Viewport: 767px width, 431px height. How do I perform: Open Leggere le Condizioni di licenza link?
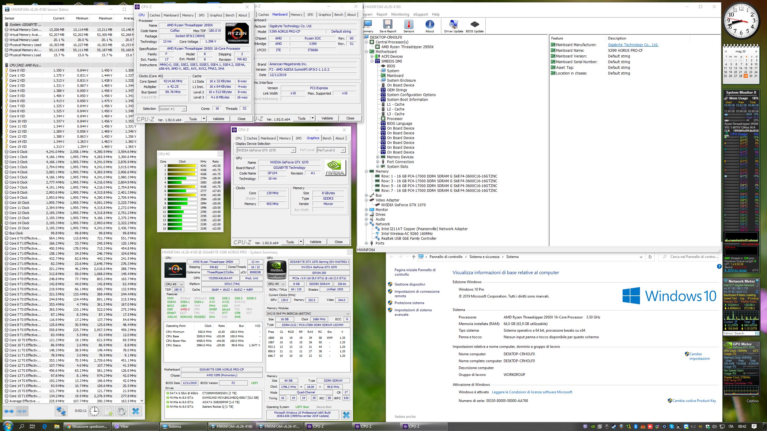532,392
